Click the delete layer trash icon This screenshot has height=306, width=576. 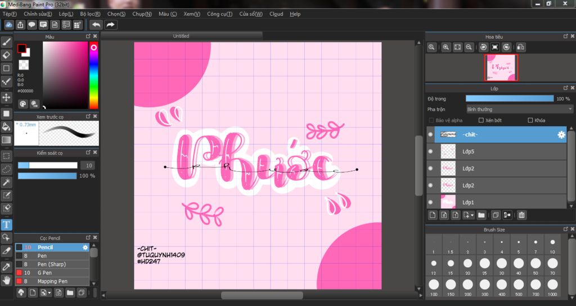point(521,215)
